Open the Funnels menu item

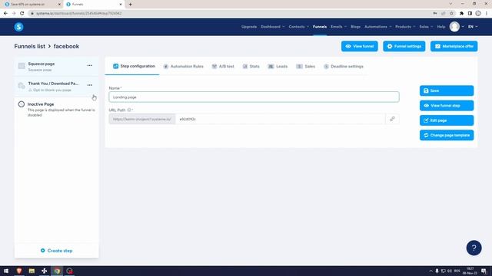tap(320, 27)
